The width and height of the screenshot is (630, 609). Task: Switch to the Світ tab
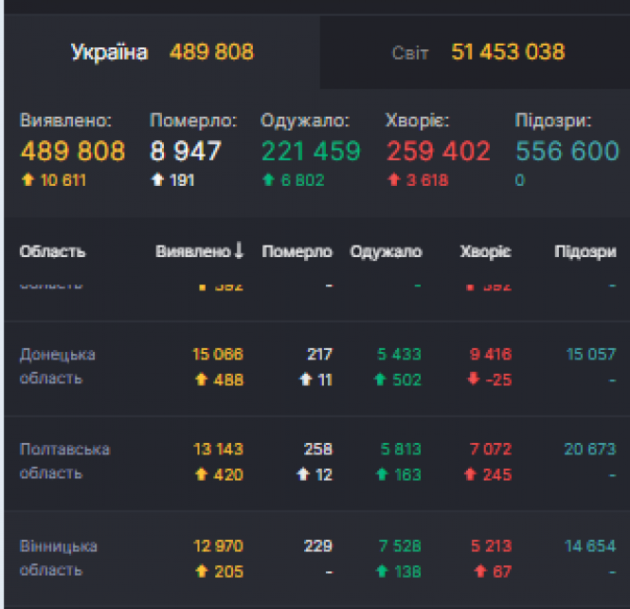[477, 52]
